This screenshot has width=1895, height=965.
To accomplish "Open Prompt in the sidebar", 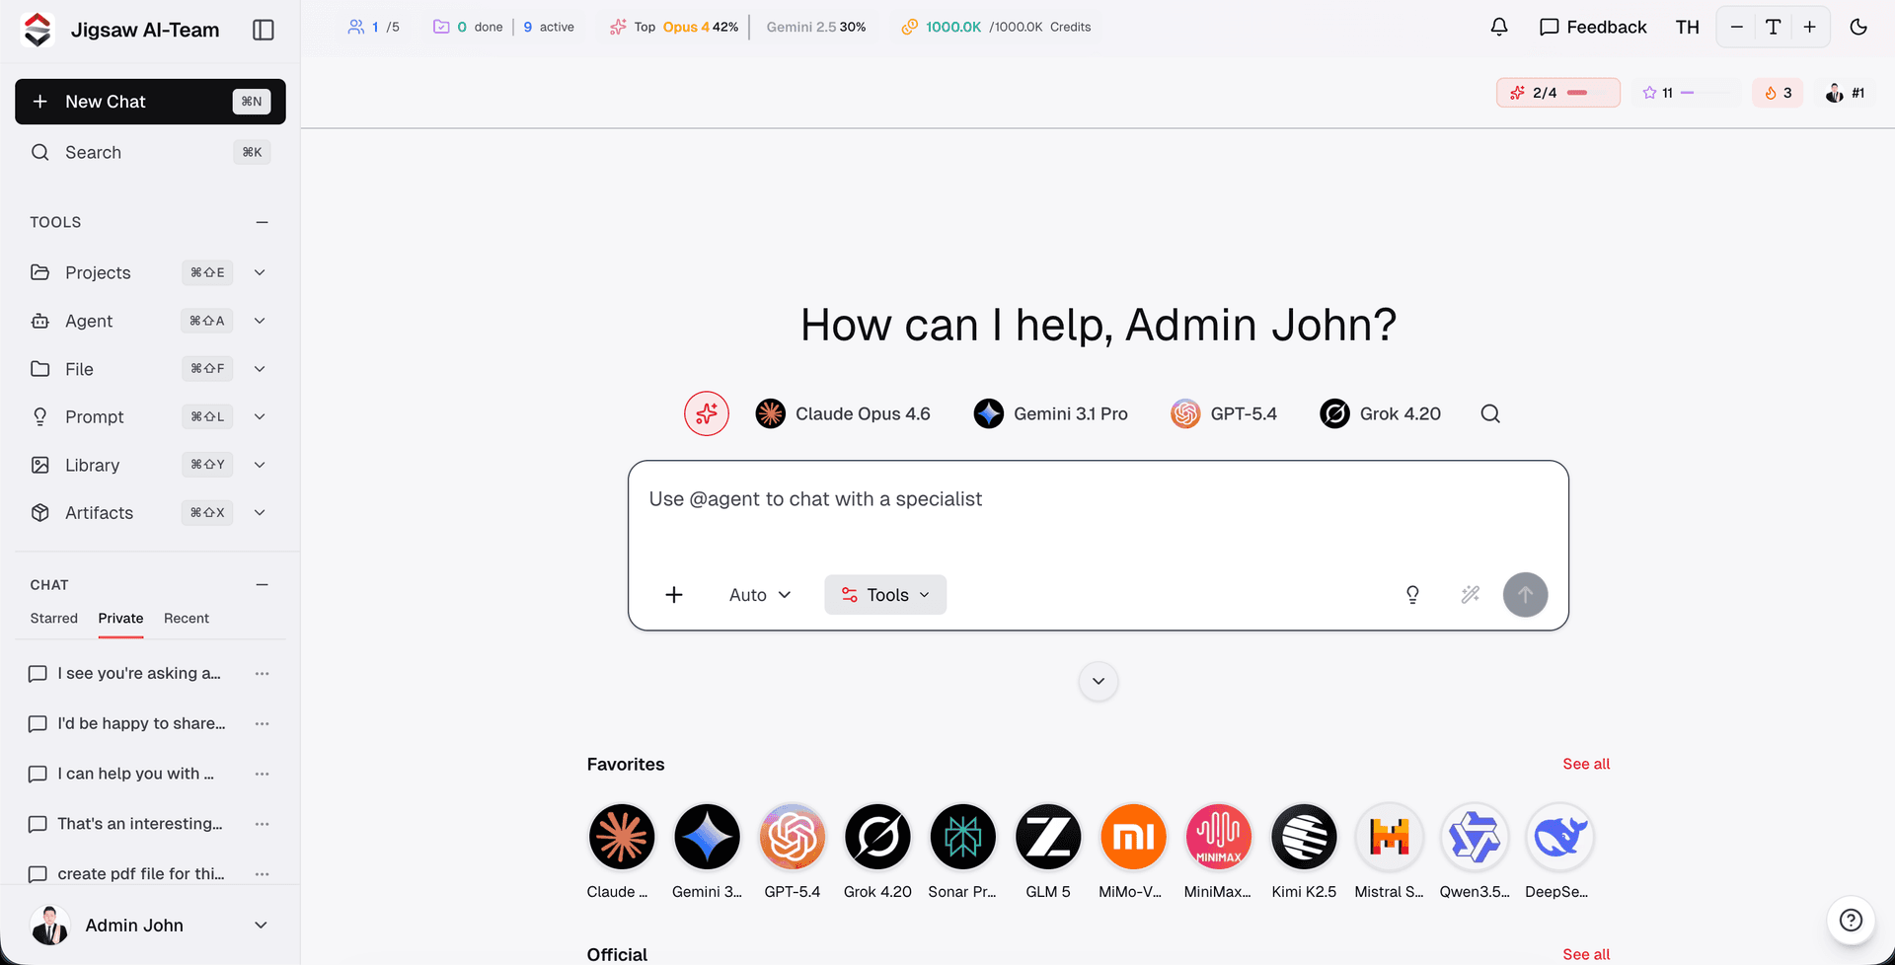I will click(94, 416).
